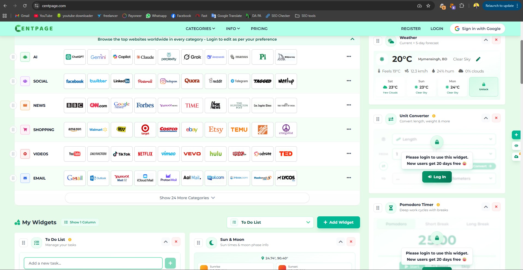Screen dimensions: 523x270
Task: Click the drag handle for the AI row
Action: point(13,57)
